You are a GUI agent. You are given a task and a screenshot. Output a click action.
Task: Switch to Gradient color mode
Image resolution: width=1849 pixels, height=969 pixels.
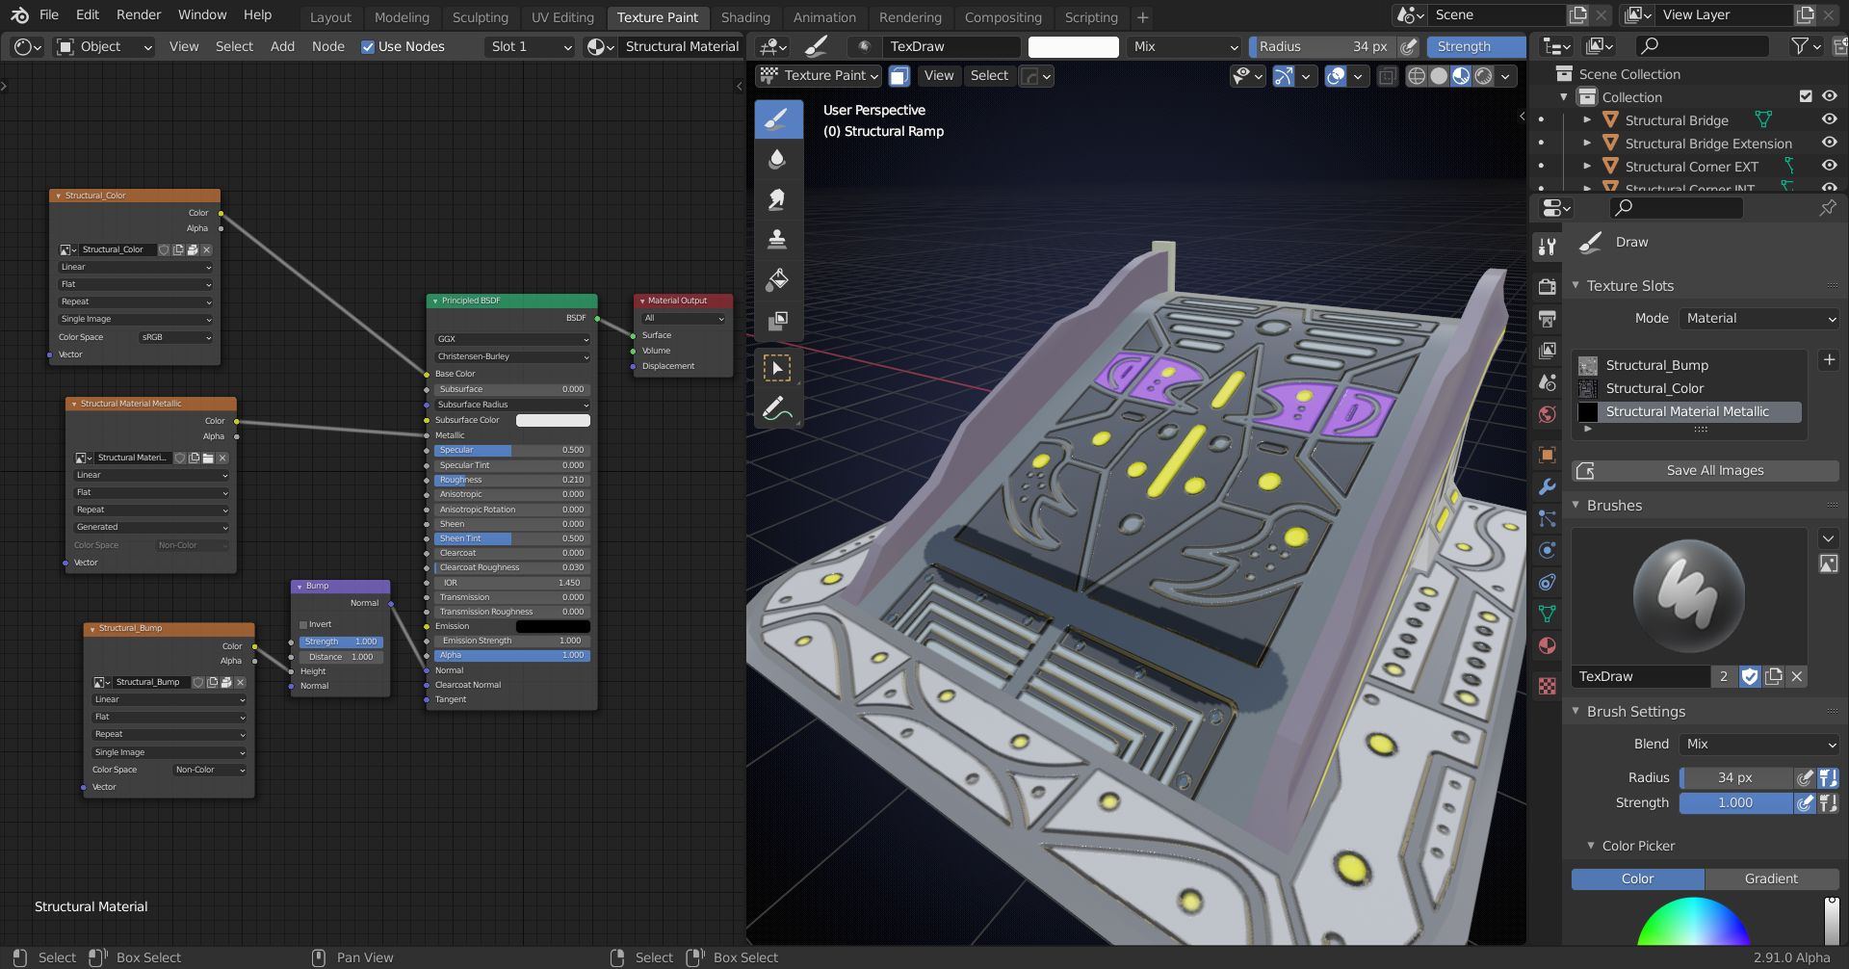pyautogui.click(x=1771, y=878)
